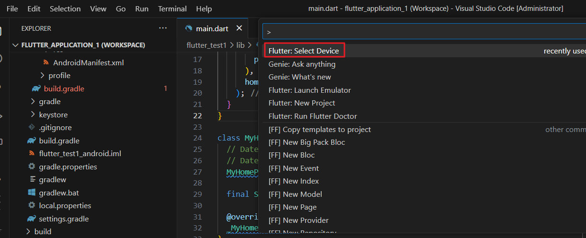Open the Run menu
586x238 pixels.
pos(142,9)
